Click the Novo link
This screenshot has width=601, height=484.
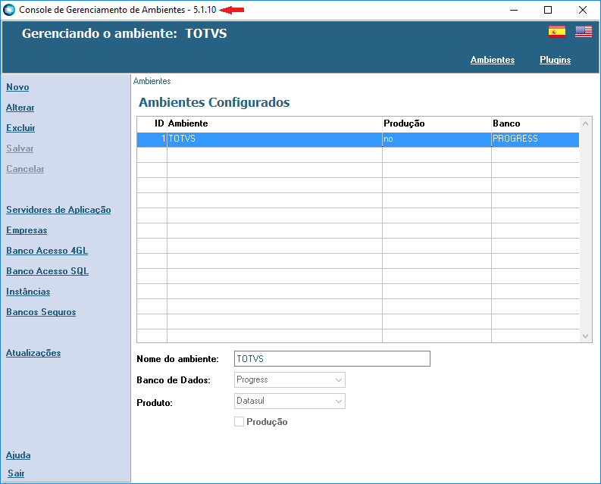tap(17, 87)
